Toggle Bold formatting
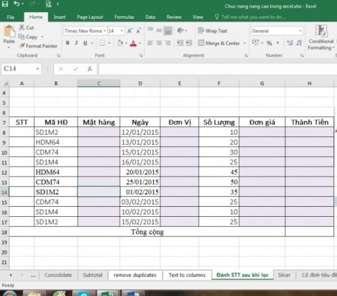The height and width of the screenshot is (296, 337). tap(67, 43)
